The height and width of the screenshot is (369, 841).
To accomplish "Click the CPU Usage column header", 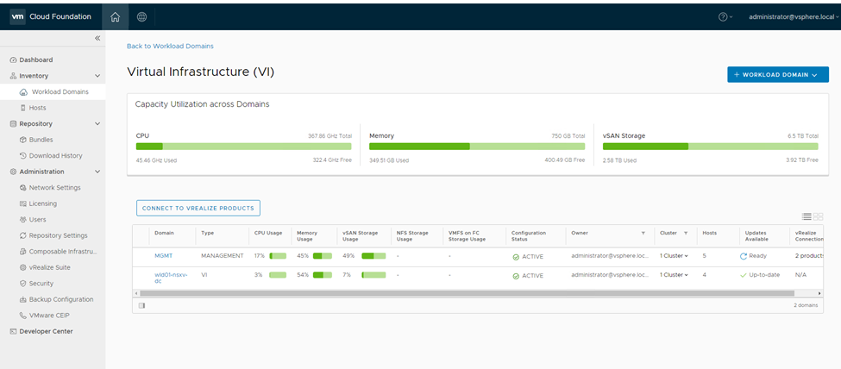I will [268, 234].
